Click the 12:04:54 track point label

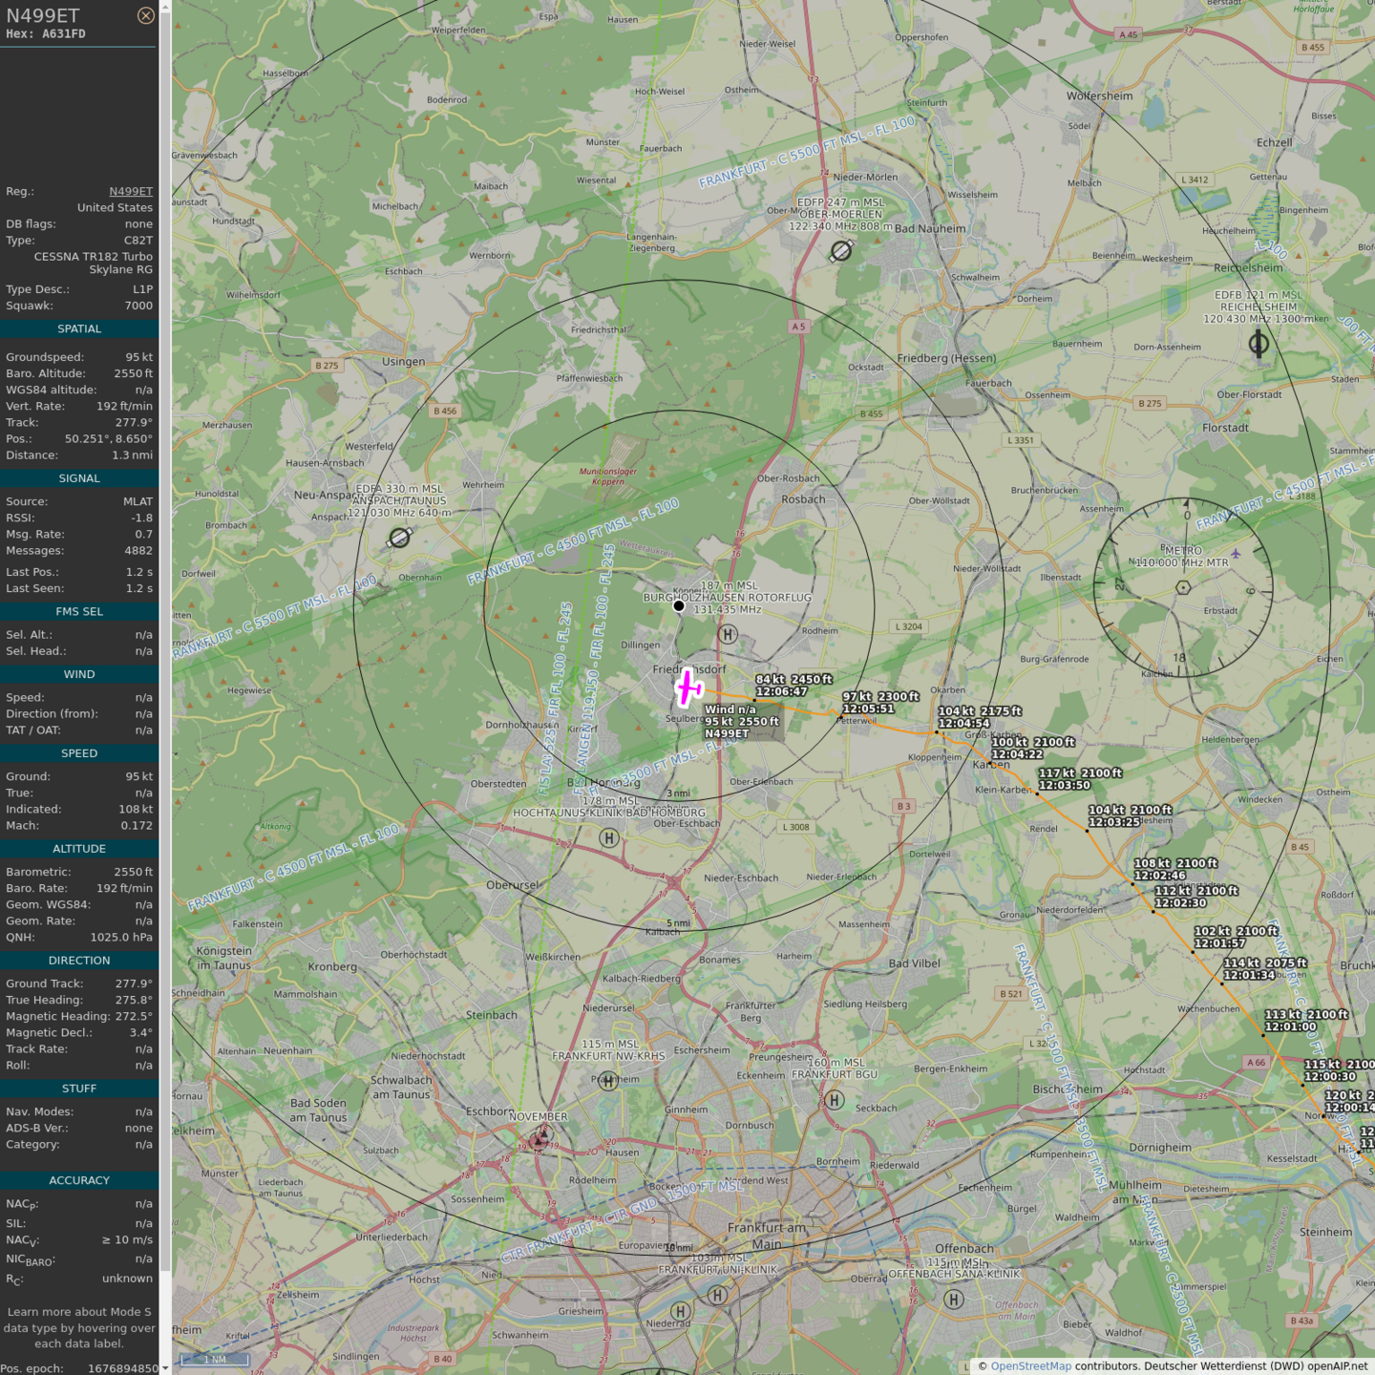click(963, 724)
